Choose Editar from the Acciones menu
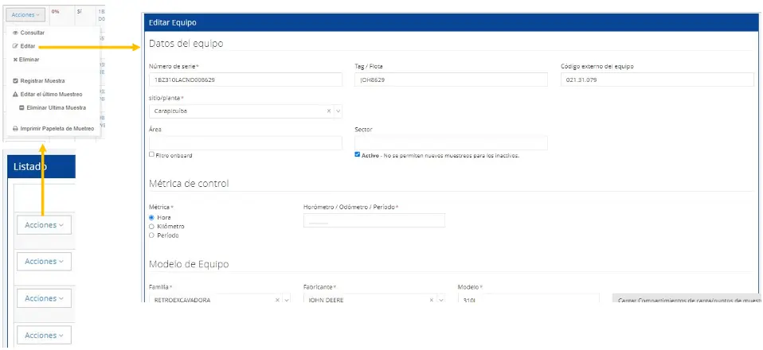This screenshot has height=350, width=763. click(x=28, y=45)
